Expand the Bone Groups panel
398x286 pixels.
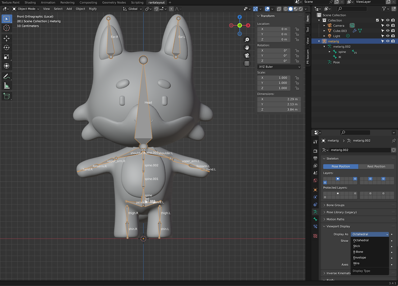[x=335, y=205]
